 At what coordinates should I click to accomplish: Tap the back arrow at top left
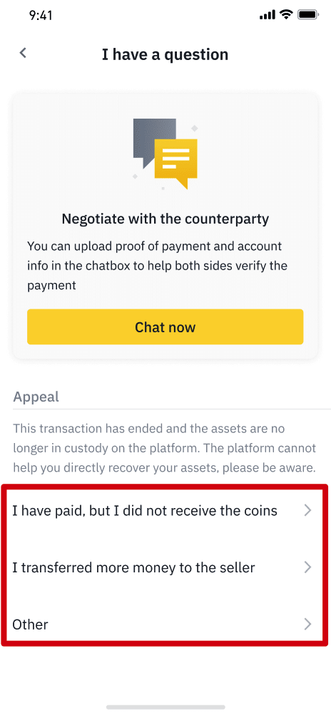(x=23, y=53)
